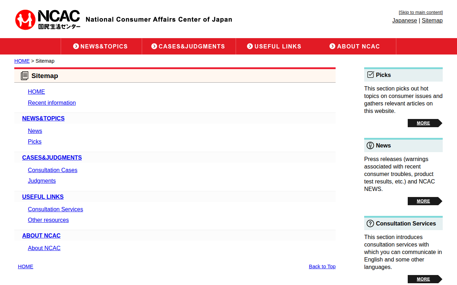The image size is (457, 285).
Task: Open the NEWS&TOPICS navigation menu item
Action: coord(101,46)
